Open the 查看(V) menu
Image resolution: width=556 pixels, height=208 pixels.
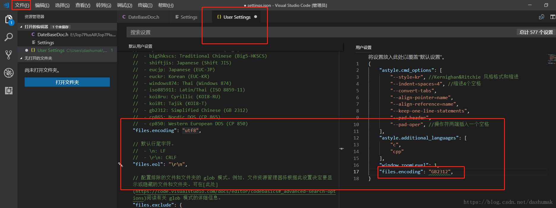tap(83, 5)
